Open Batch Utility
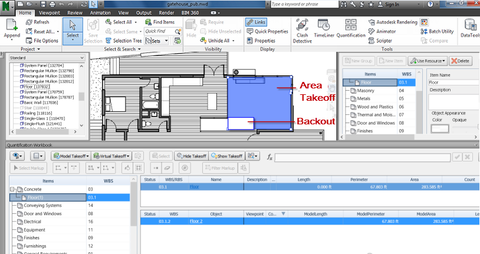The width and height of the screenshot is (480, 254). [437, 31]
